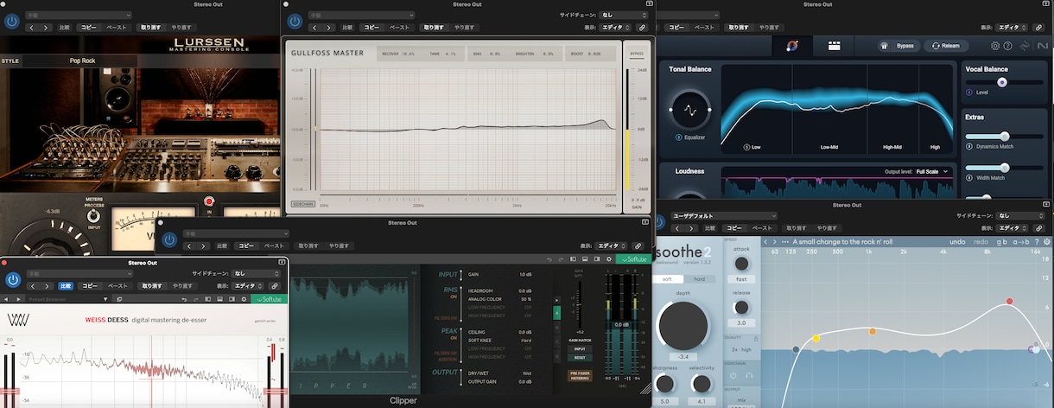Click undo in soothe2 plugin
The height and width of the screenshot is (408, 1054).
click(956, 241)
